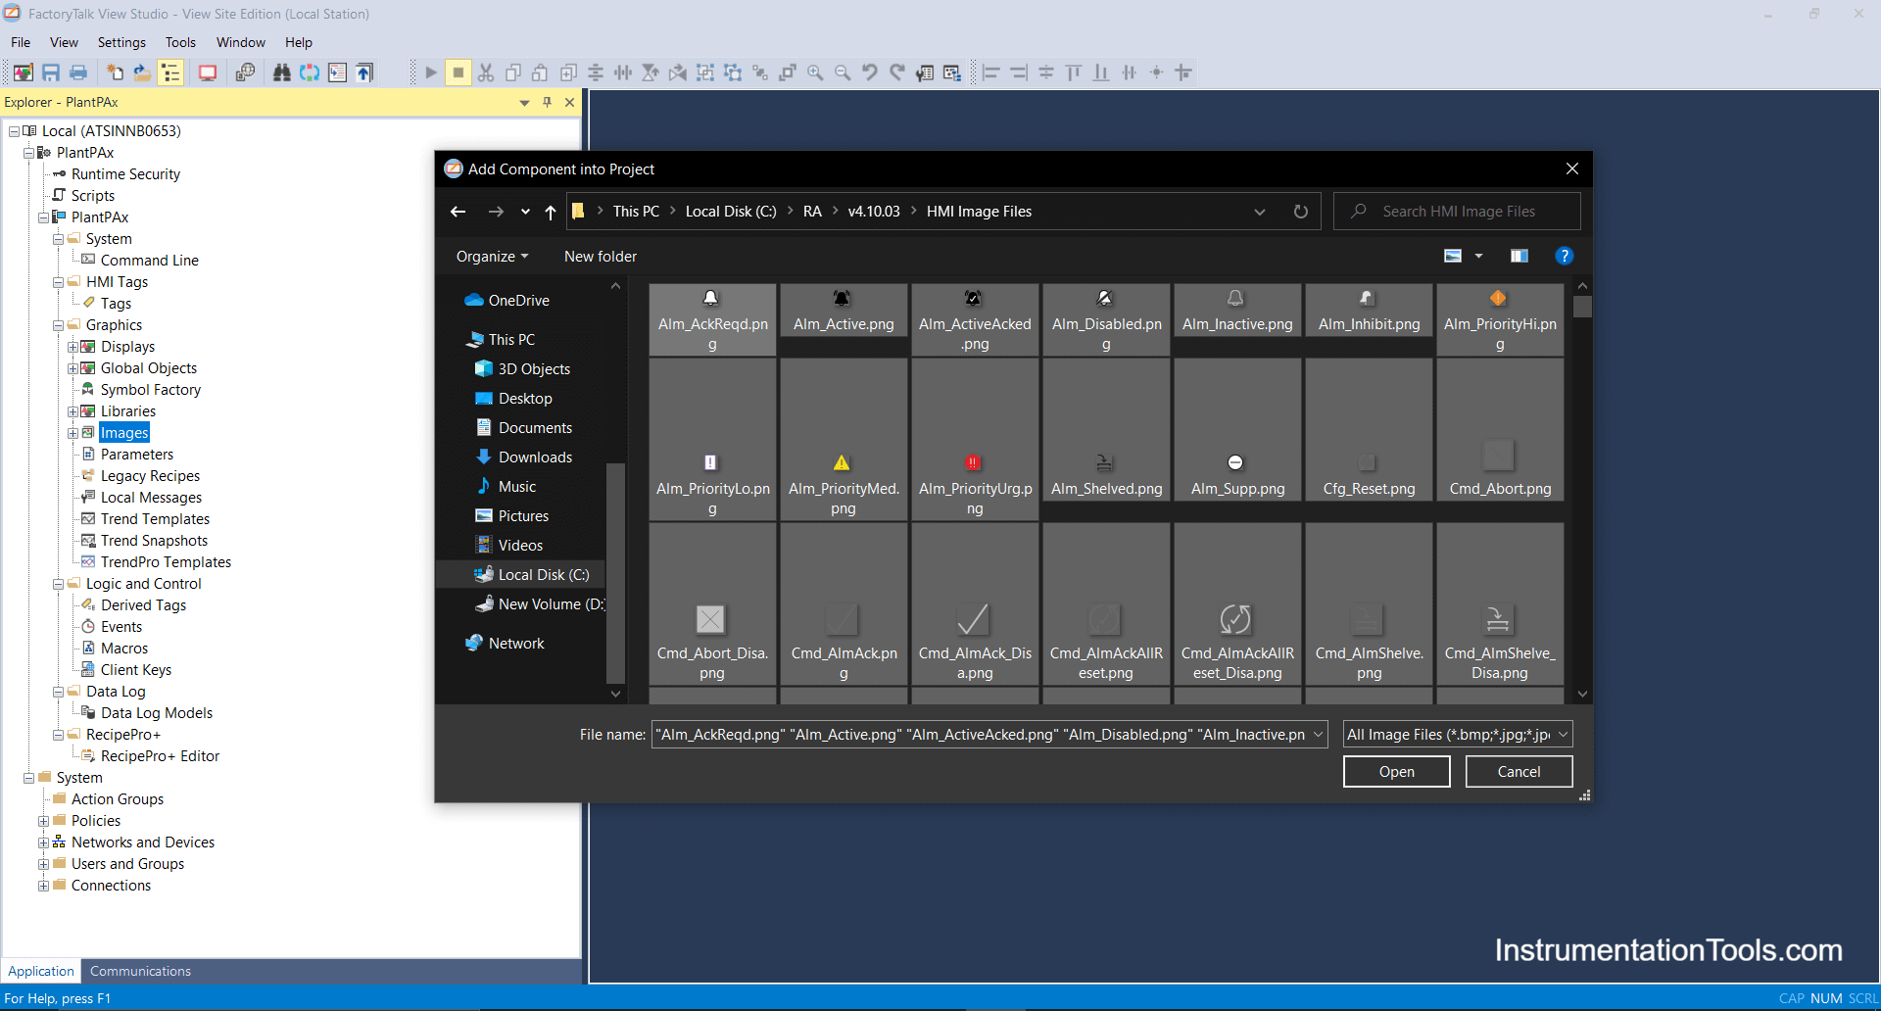
Task: Toggle the preview pane button
Action: tap(1519, 256)
